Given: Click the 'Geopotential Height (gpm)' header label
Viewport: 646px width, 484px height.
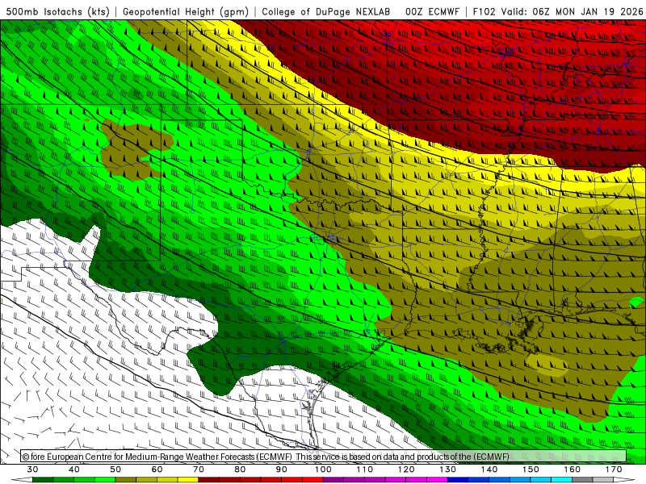Looking at the screenshot, I should click(186, 11).
